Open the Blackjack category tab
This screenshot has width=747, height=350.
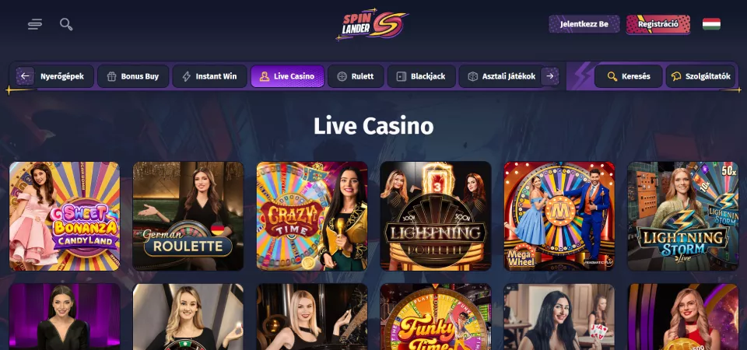tap(422, 76)
